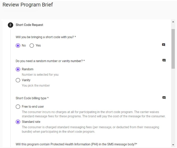Open comment for Short Code billing type

(x=163, y=98)
